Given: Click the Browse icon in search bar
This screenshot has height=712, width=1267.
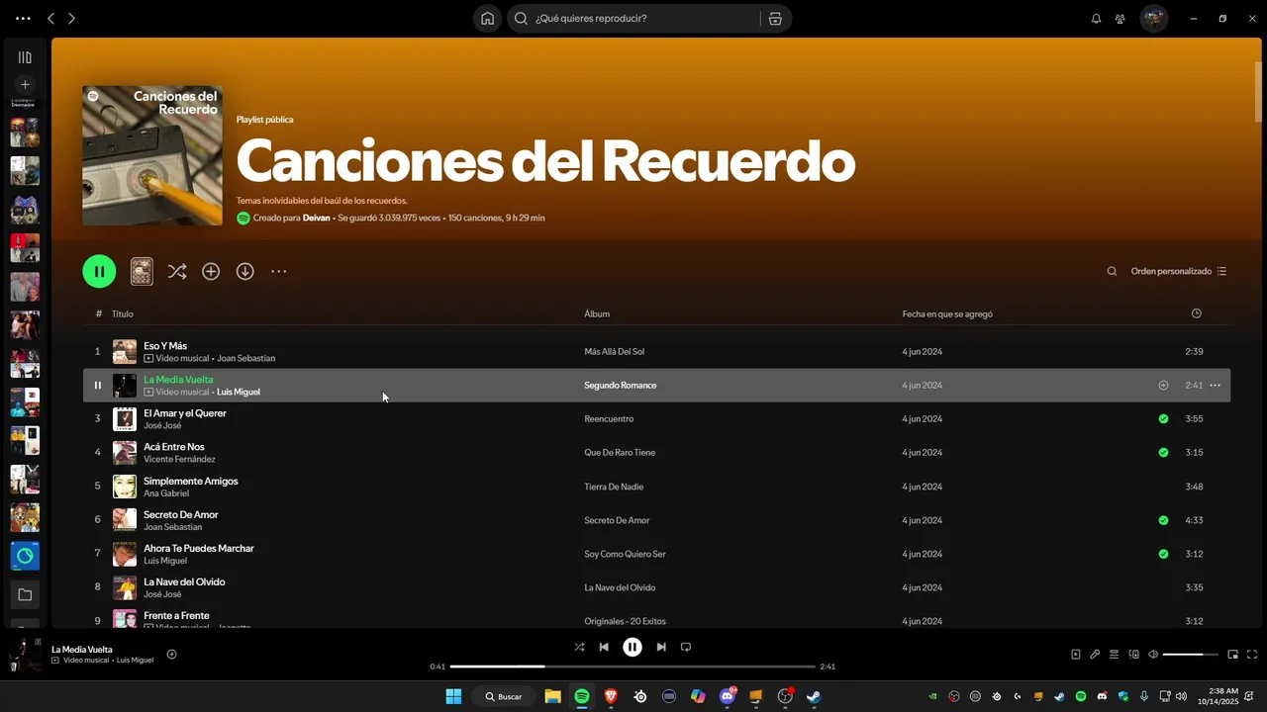Looking at the screenshot, I should coord(775,19).
